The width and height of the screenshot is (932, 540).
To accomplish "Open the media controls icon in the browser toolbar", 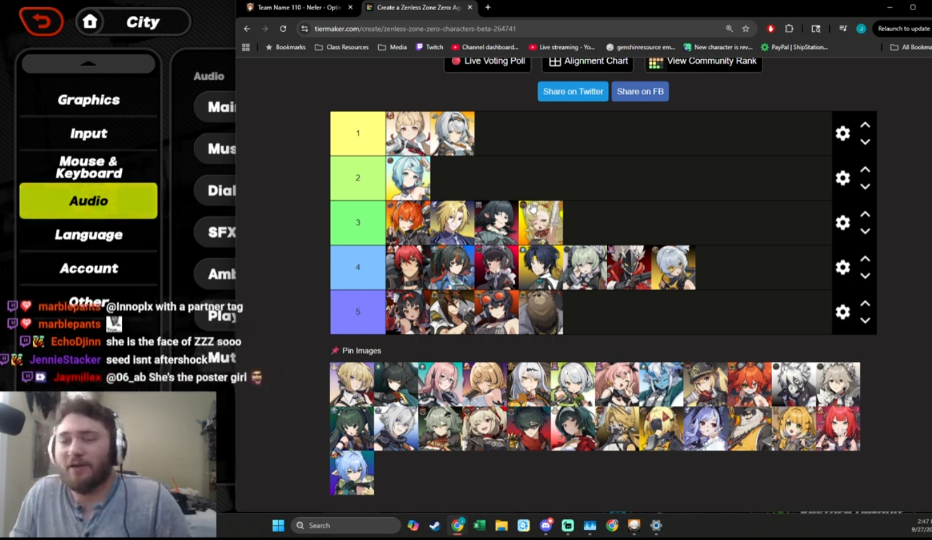I will click(843, 29).
